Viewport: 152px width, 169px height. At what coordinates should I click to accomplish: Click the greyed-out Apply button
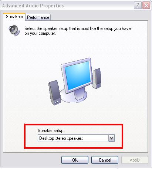[135, 160]
